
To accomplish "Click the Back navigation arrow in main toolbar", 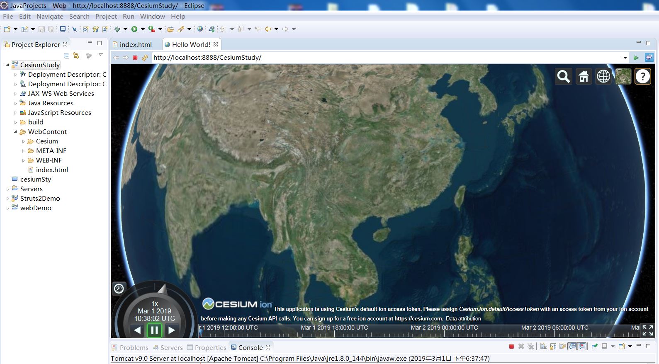I will click(x=268, y=29).
